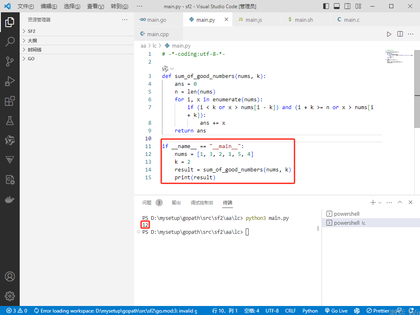The image size is (420, 315).
Task: Maximize the panel with up chevron
Action: click(x=400, y=202)
